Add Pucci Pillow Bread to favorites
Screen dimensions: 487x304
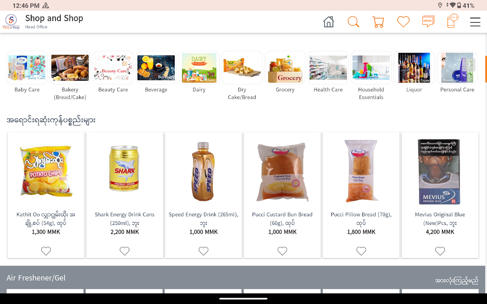(361, 251)
